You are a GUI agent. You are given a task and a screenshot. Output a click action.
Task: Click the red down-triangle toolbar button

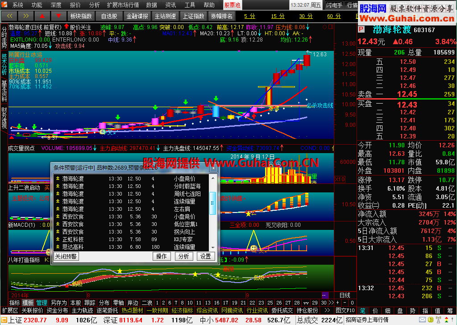[58, 16]
